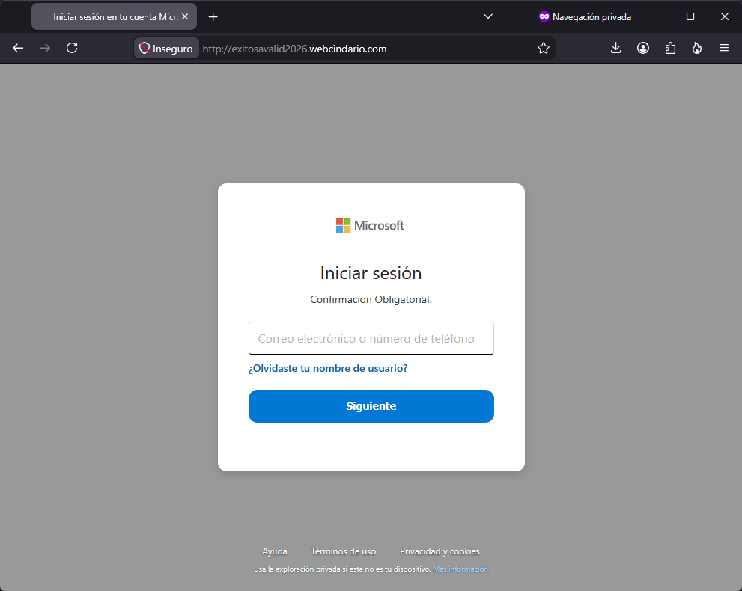Close the Iniciar sesión tab

coord(185,16)
